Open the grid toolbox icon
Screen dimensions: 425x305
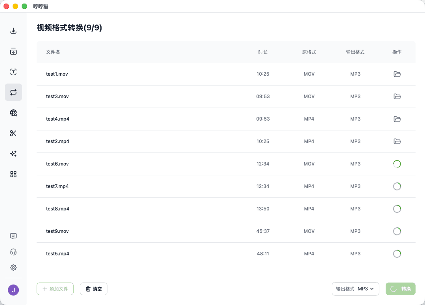13,174
